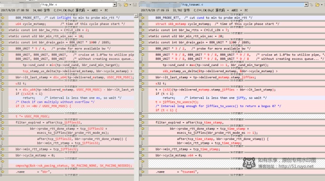Open the left tcp_bbr.c path dropdown
The height and width of the screenshot is (181, 325).
[114, 5]
